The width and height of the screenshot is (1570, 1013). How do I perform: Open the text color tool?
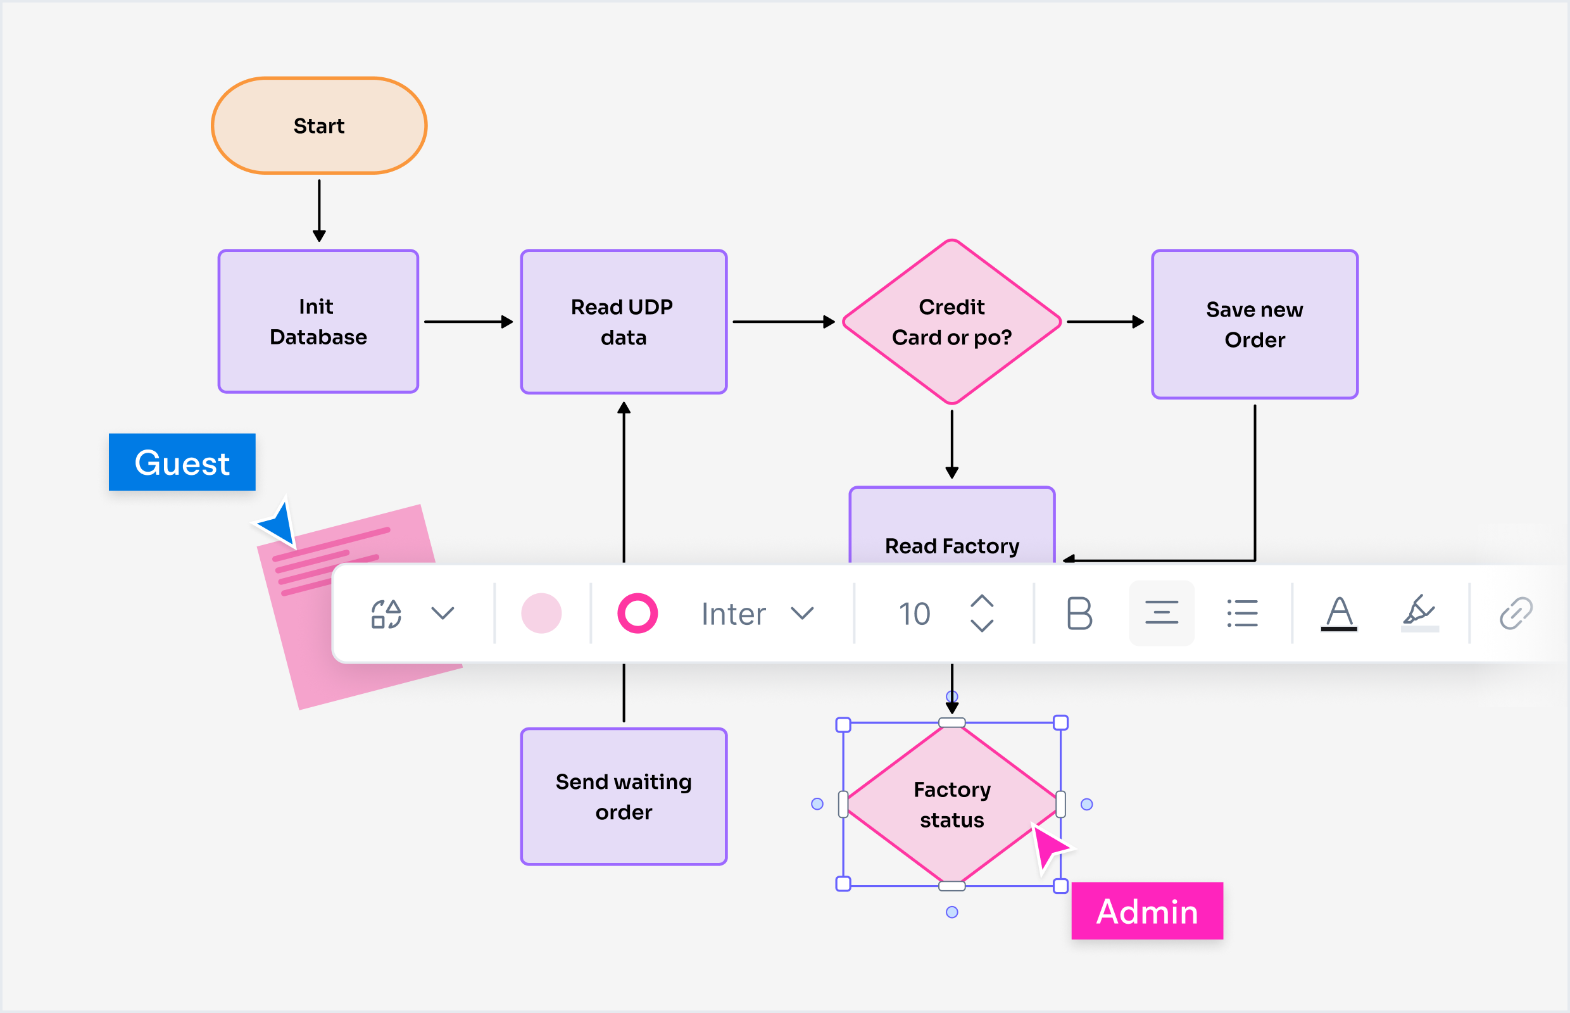tap(1339, 613)
